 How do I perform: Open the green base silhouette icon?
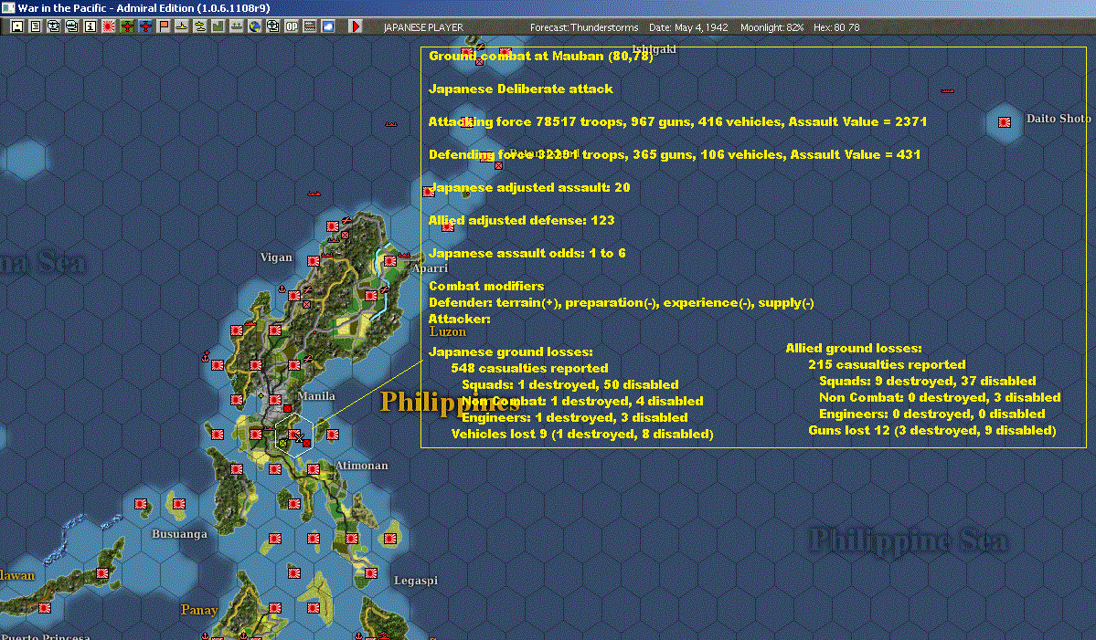[218, 26]
